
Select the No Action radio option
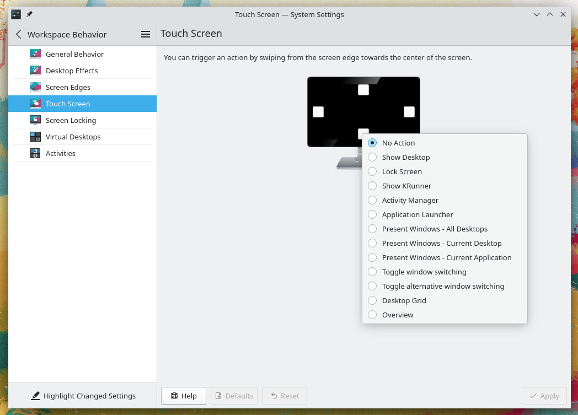(x=445, y=143)
